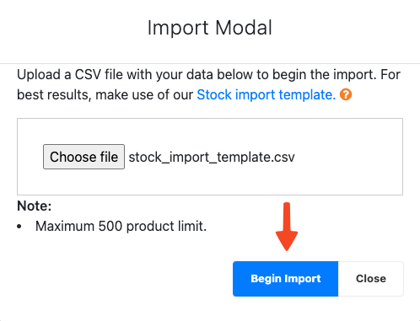Start the upload with Begin Import
The image size is (420, 321).
(x=285, y=279)
